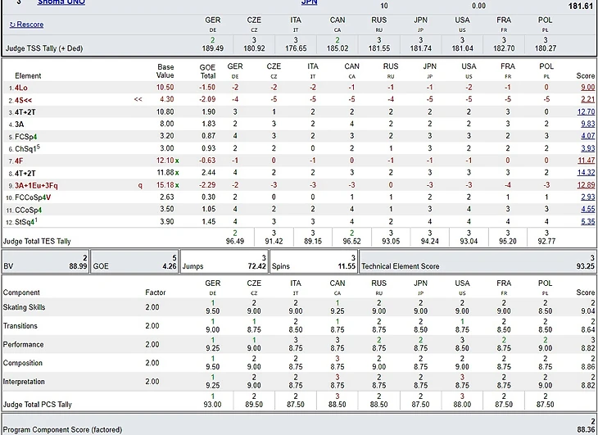The image size is (598, 435).
Task: Click the 3A+1Eu+3Fq score 12.89
Action: click(586, 185)
